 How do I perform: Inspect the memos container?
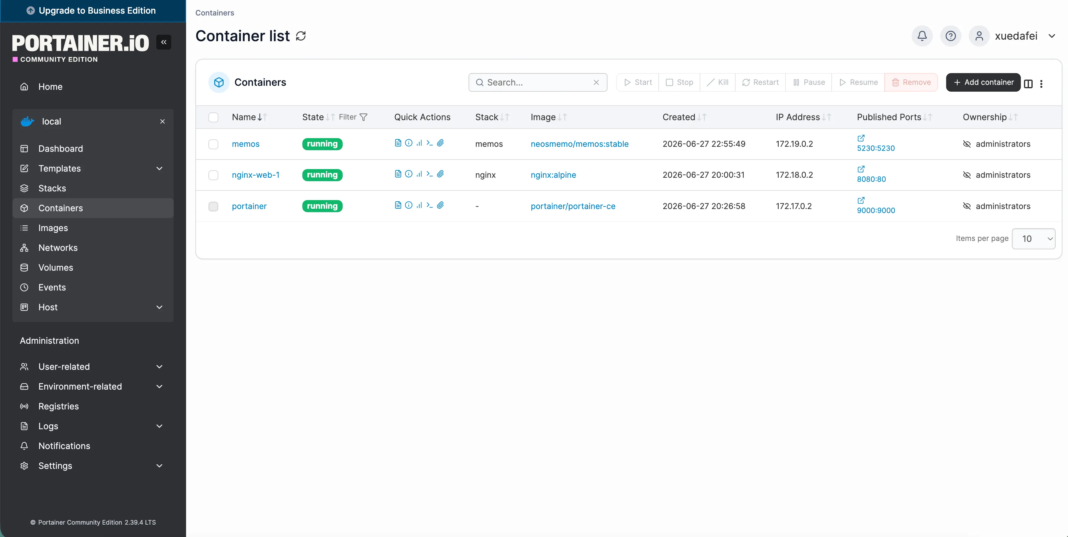[x=409, y=143]
